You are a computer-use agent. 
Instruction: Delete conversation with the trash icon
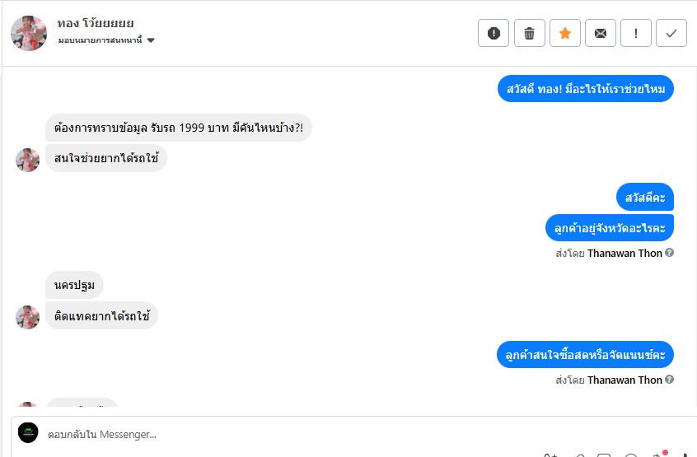coord(529,33)
